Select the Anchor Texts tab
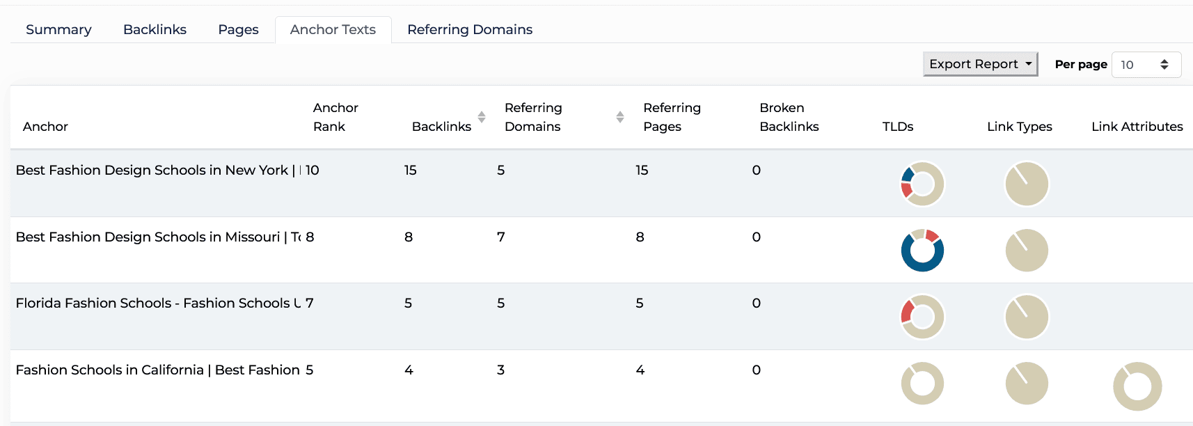 tap(333, 29)
